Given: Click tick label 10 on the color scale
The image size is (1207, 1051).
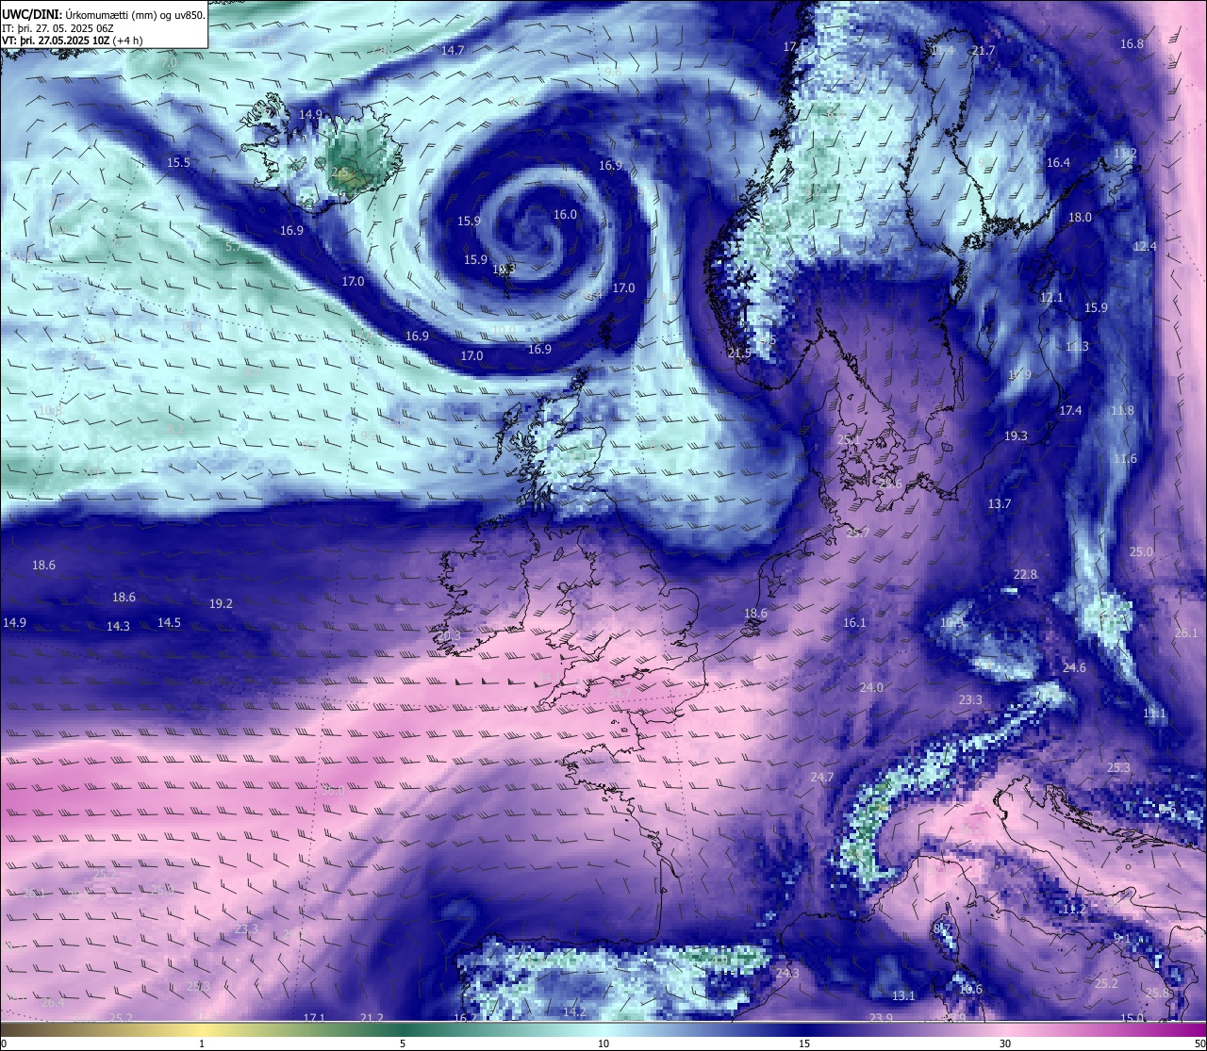Looking at the screenshot, I should [x=603, y=1043].
